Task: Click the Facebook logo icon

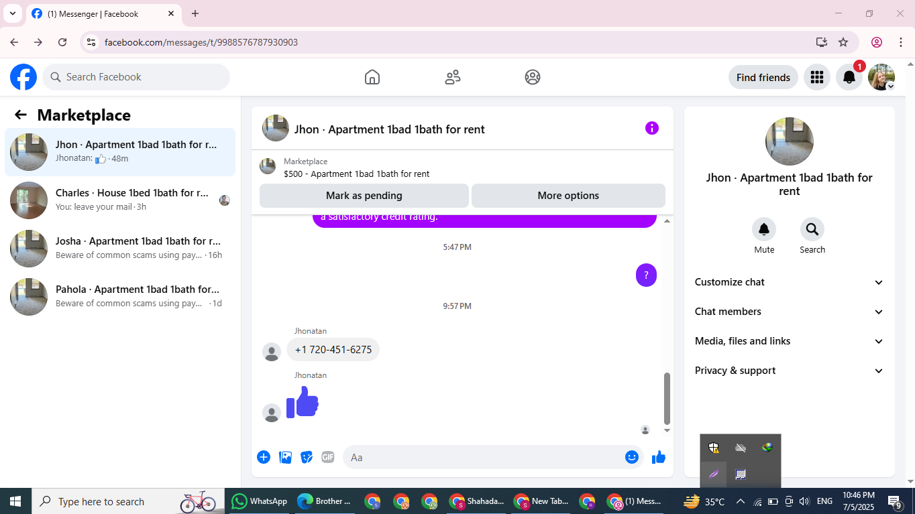Action: (x=23, y=77)
